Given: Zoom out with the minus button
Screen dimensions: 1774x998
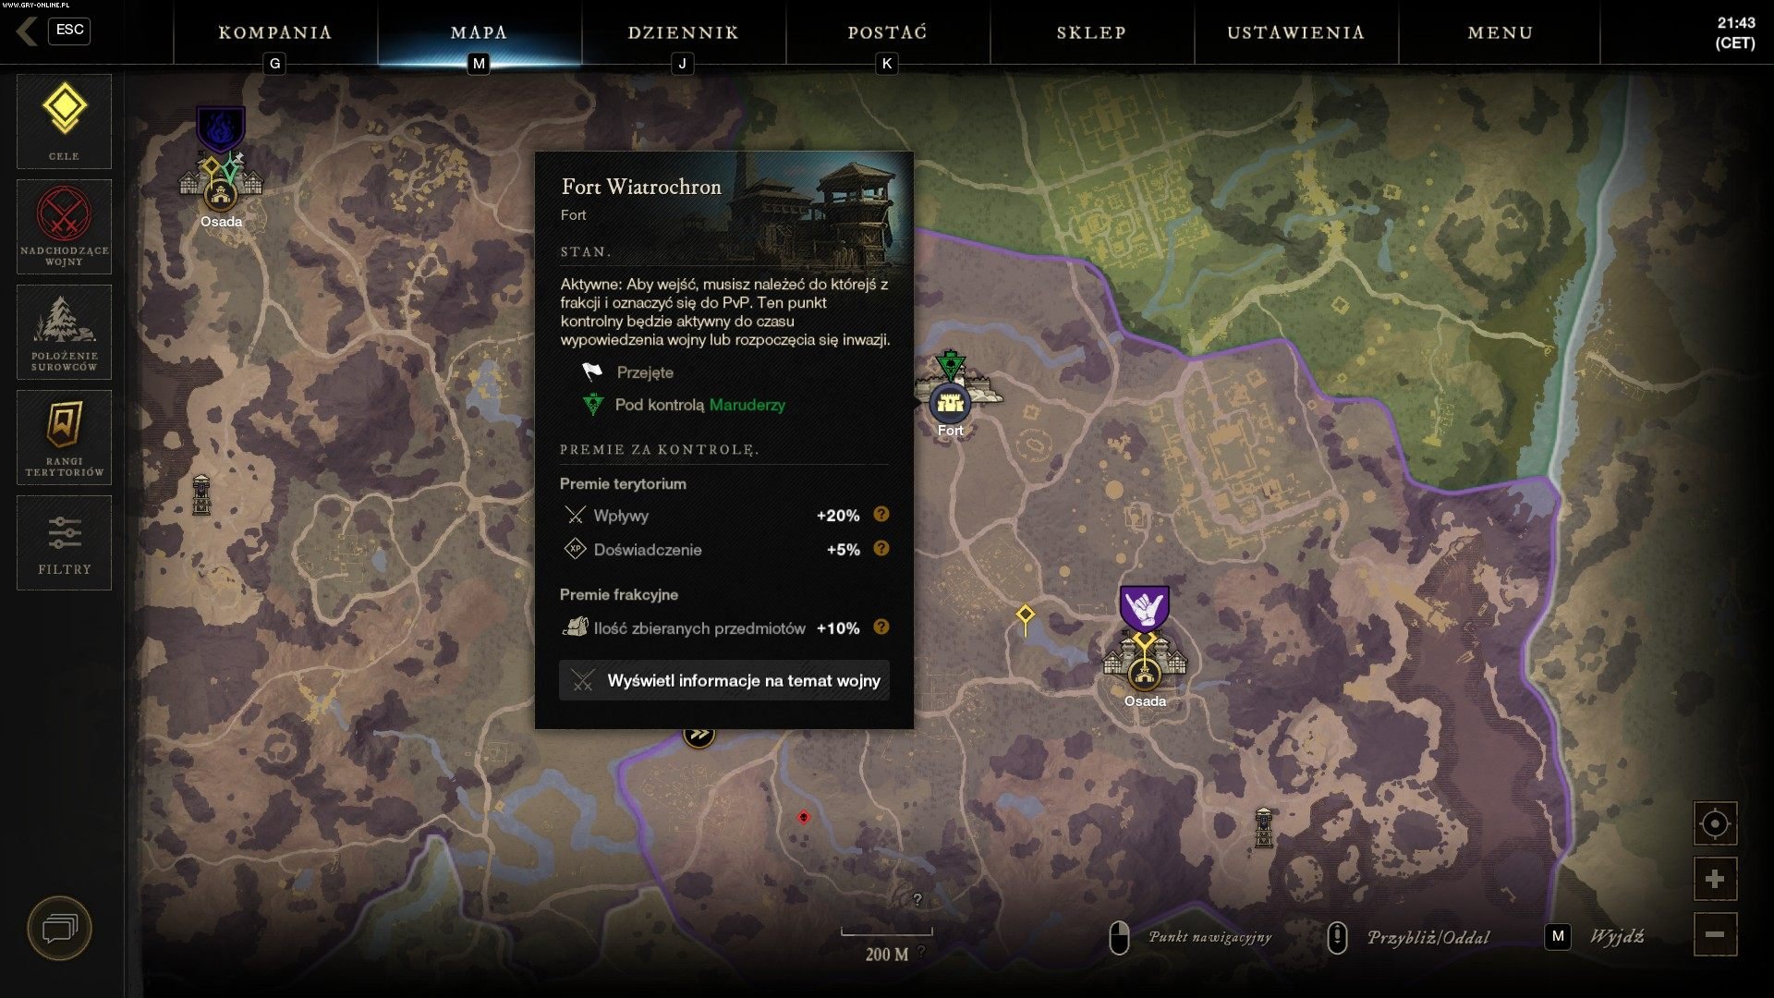Looking at the screenshot, I should [x=1715, y=934].
